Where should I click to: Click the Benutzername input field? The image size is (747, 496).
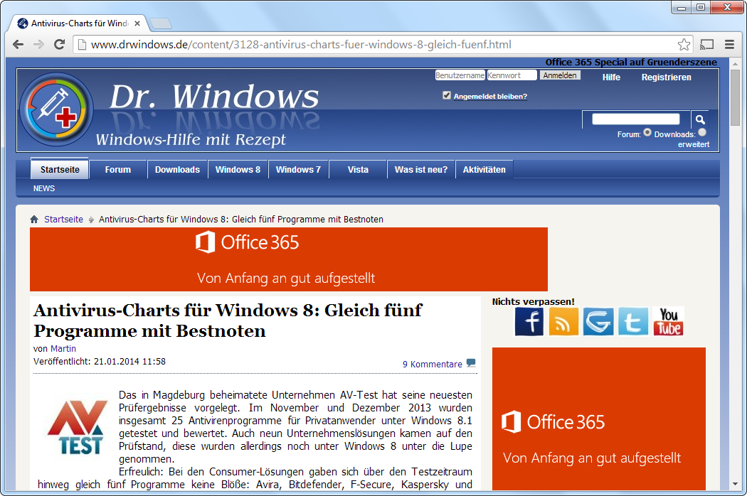click(460, 75)
